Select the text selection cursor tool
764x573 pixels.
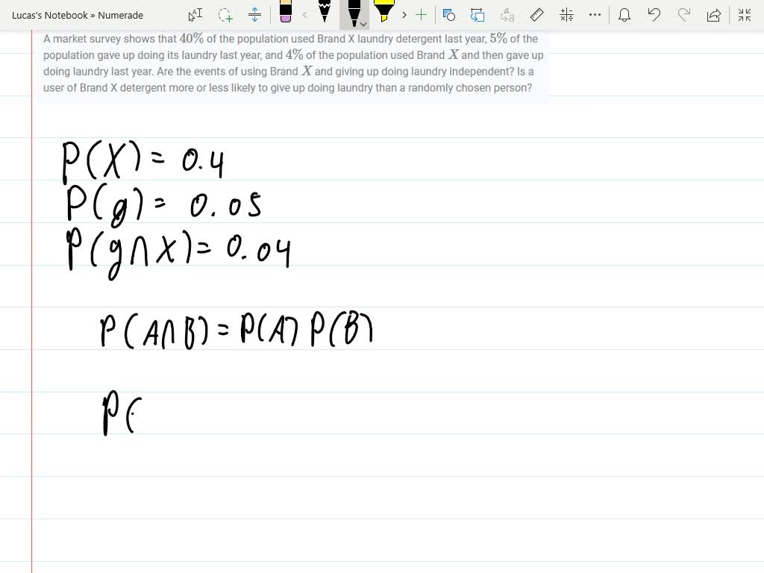[x=195, y=15]
